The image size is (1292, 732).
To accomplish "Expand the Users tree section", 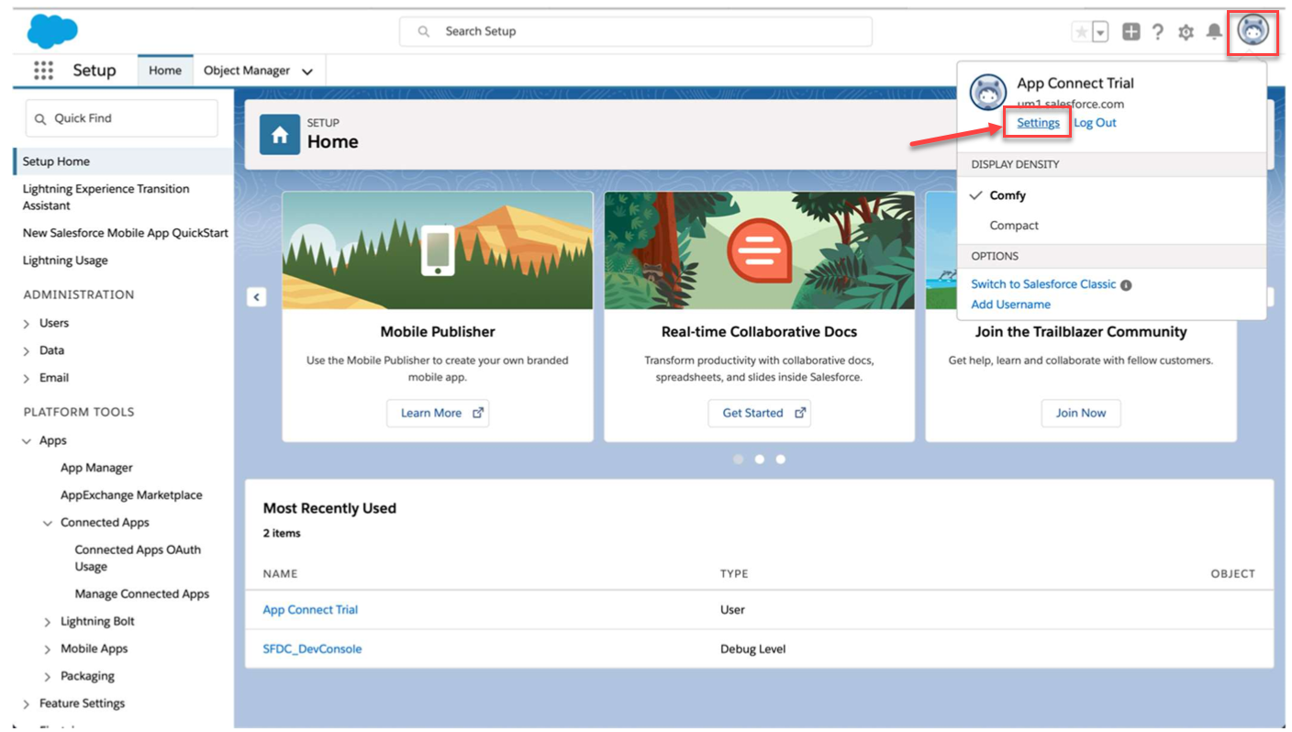I will (27, 324).
